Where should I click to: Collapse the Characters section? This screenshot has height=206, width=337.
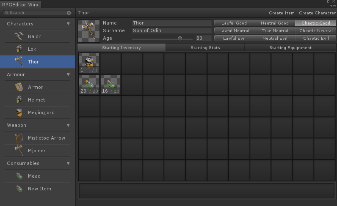tap(68, 24)
